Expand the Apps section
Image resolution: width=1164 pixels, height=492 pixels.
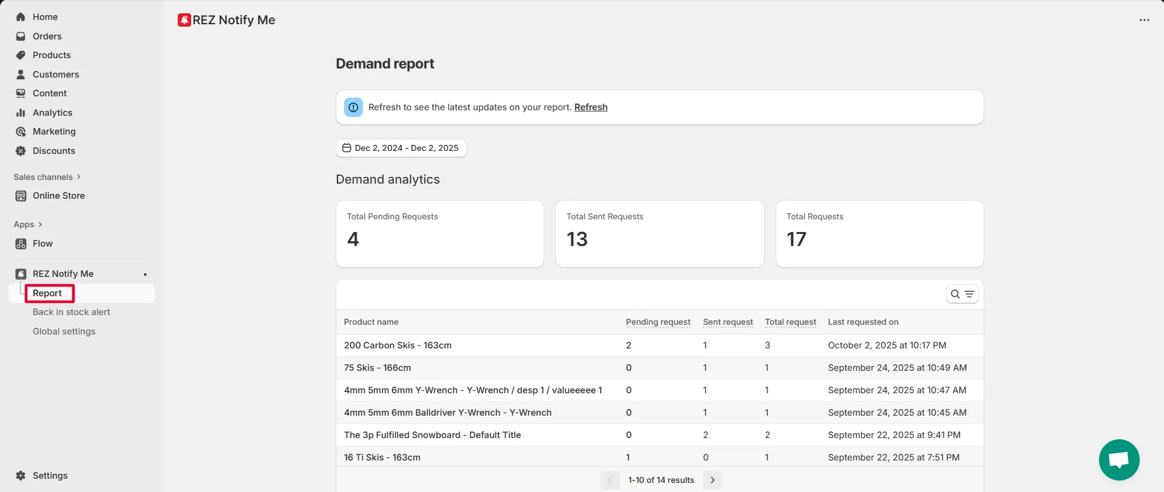pos(28,224)
